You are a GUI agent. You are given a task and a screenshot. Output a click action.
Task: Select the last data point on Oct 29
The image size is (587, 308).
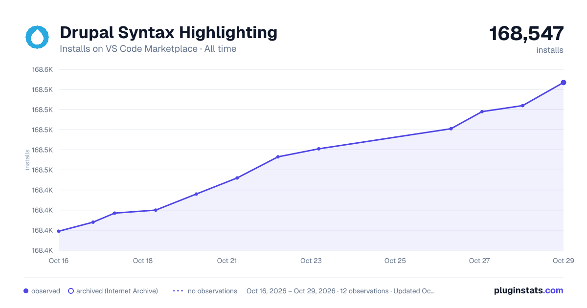(564, 82)
